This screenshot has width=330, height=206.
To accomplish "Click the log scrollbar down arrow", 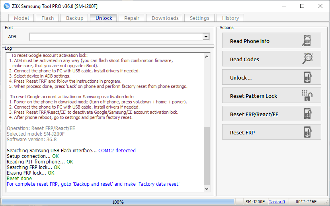I will tap(207, 189).
